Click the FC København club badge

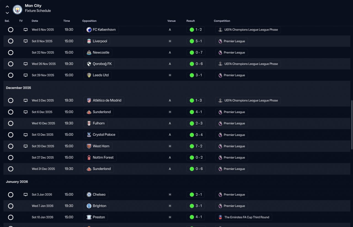89,30
